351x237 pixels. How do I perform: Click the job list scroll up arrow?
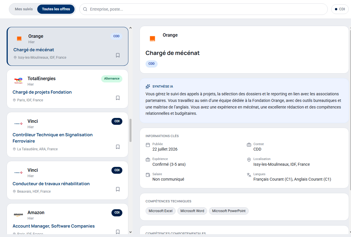click(x=131, y=28)
